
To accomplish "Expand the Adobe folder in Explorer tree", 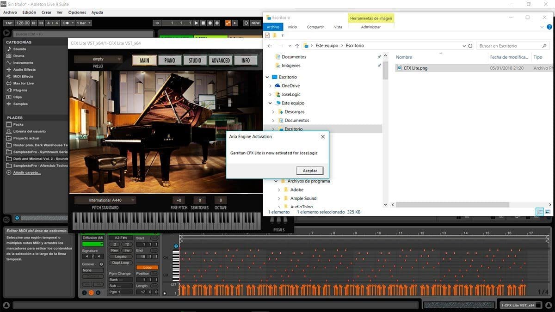I will click(279, 190).
